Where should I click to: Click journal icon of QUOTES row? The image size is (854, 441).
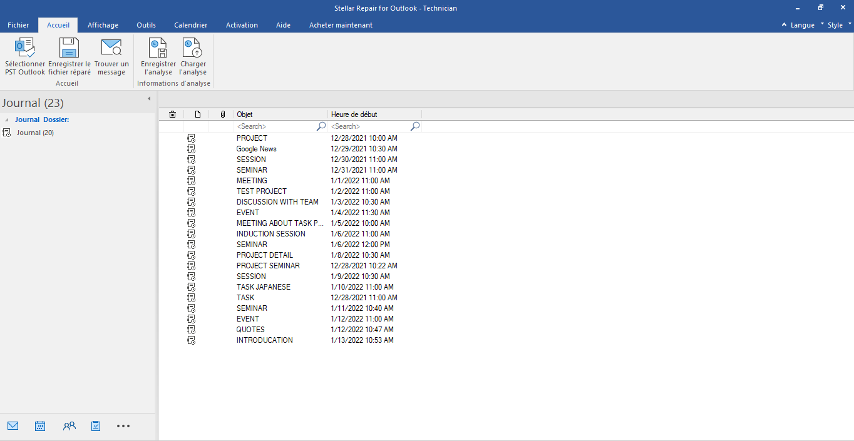click(x=191, y=330)
